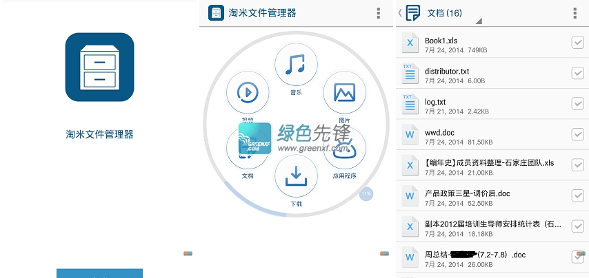Check the box for 周总结 (7.2-7.8).doc
This screenshot has height=278, width=589.
(x=578, y=257)
